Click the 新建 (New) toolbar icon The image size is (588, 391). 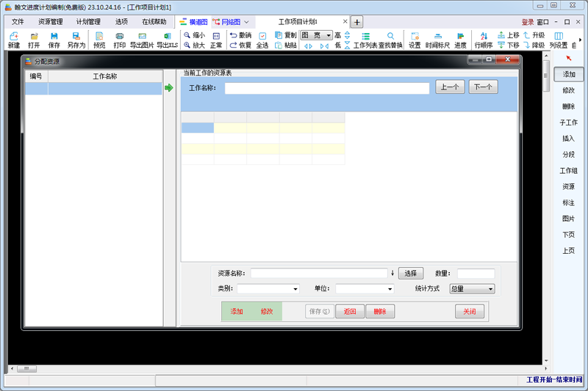(14, 36)
